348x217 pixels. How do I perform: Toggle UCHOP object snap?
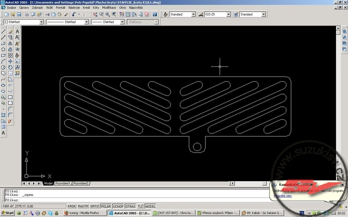118,206
